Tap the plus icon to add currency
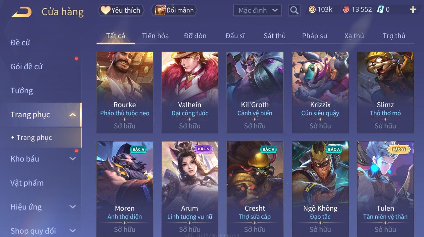The width and height of the screenshot is (424, 237). pyautogui.click(x=412, y=10)
